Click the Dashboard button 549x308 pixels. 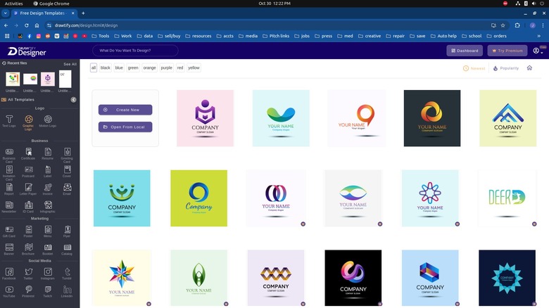coord(465,51)
